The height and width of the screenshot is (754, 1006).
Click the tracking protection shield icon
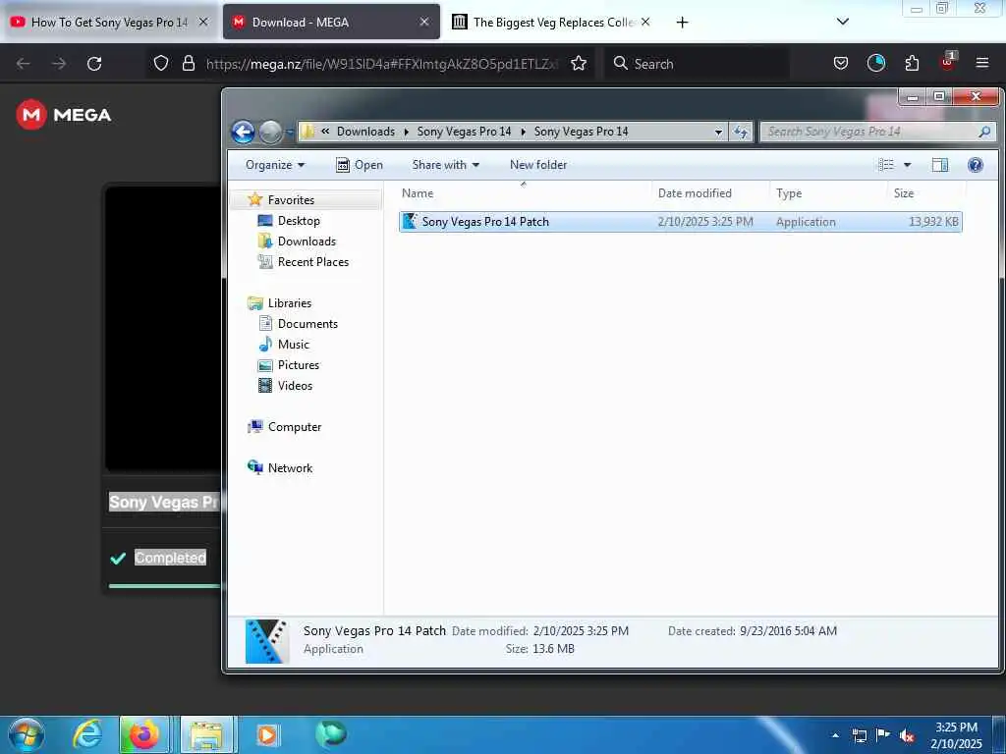pos(161,64)
